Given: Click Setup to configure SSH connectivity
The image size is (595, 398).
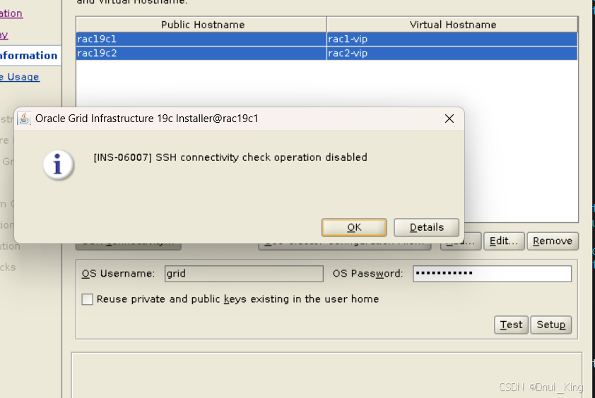Looking at the screenshot, I should (551, 325).
